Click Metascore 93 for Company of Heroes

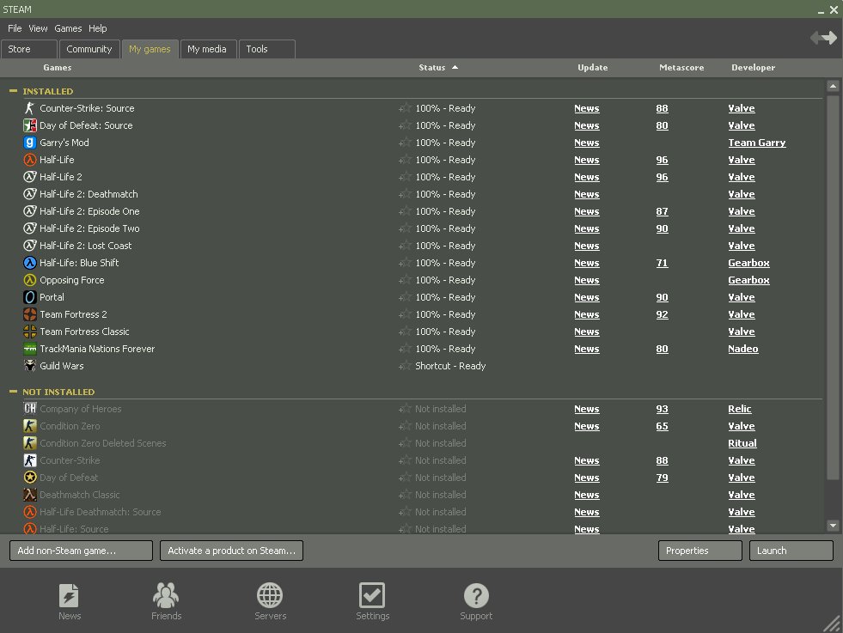point(662,409)
